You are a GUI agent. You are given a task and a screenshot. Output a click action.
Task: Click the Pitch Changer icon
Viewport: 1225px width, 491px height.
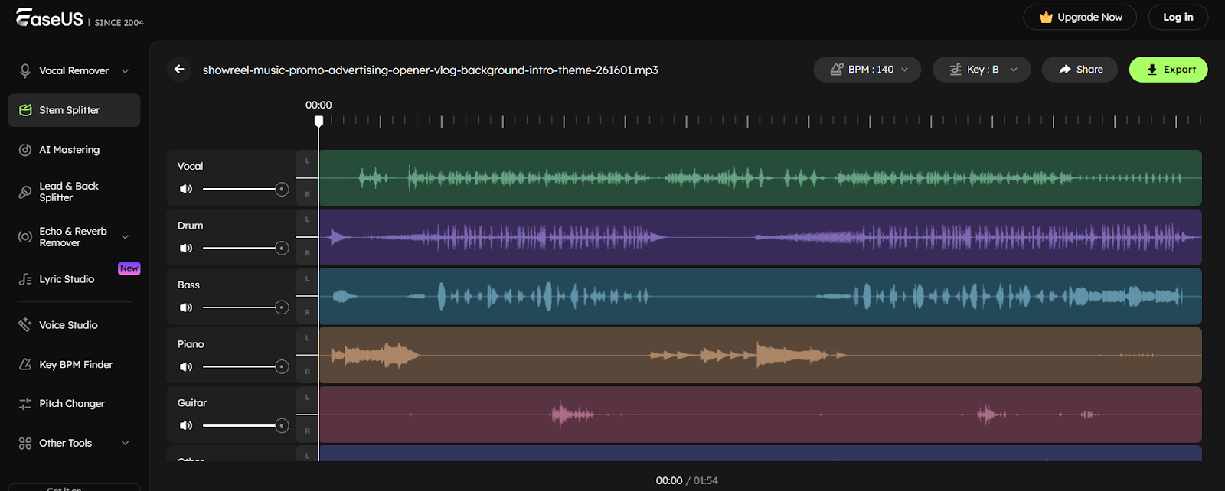(x=25, y=404)
